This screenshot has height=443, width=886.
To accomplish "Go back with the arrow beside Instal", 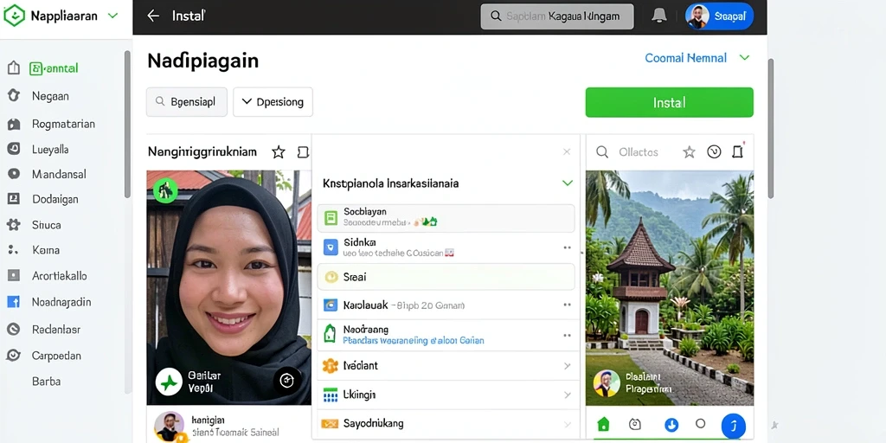I will pos(153,16).
